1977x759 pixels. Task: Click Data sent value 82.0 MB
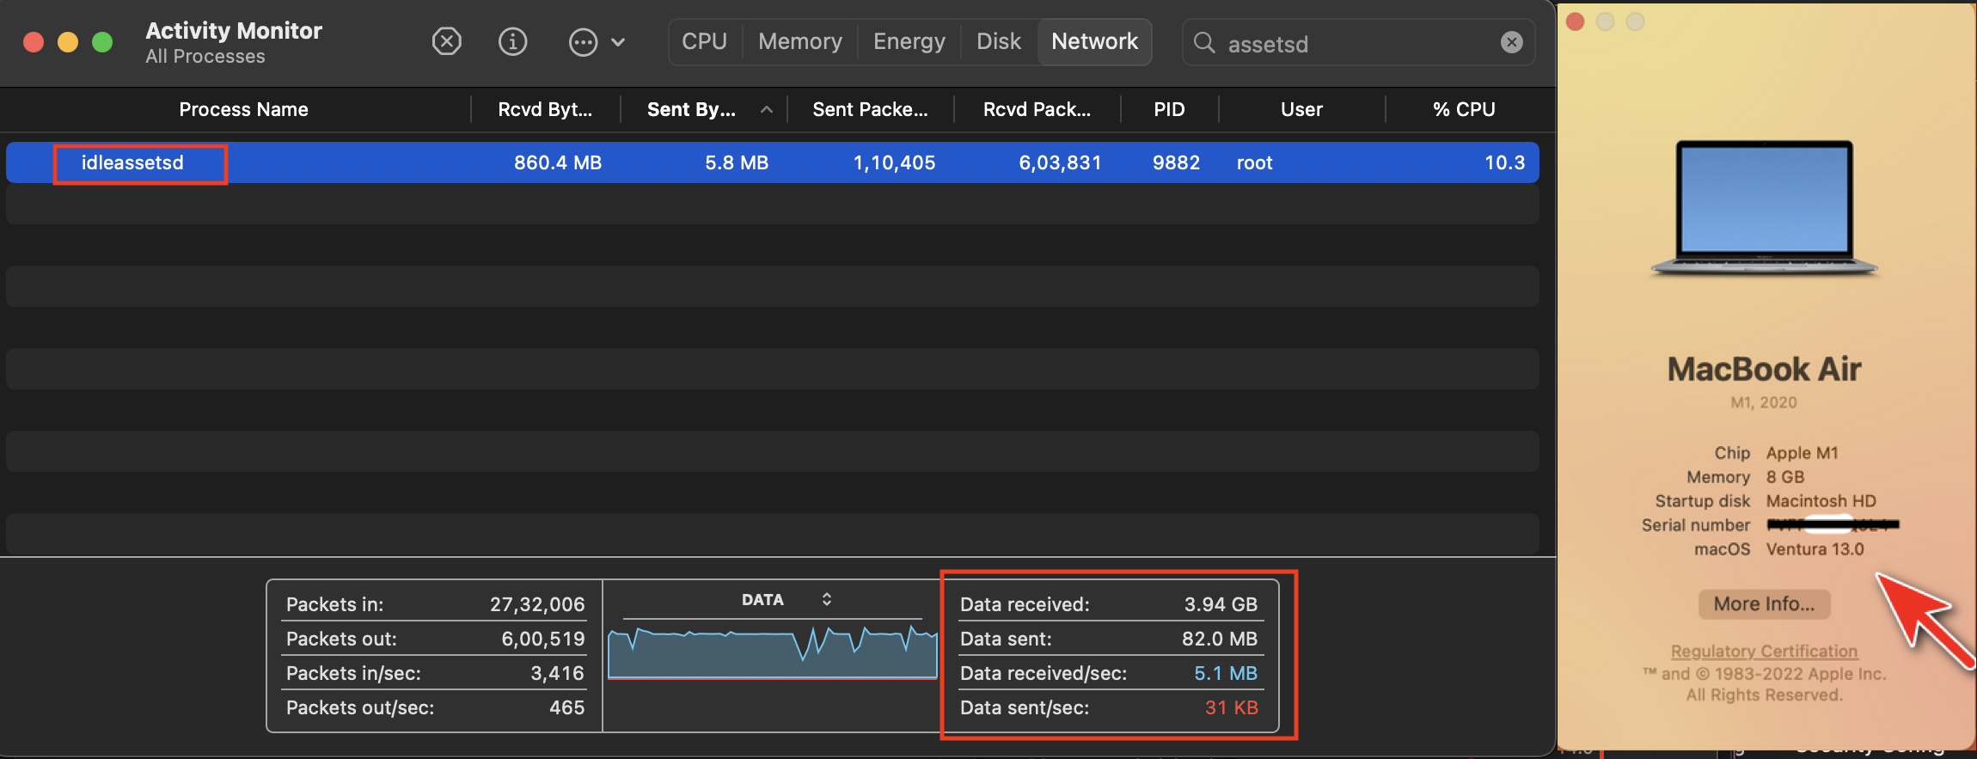(1219, 639)
